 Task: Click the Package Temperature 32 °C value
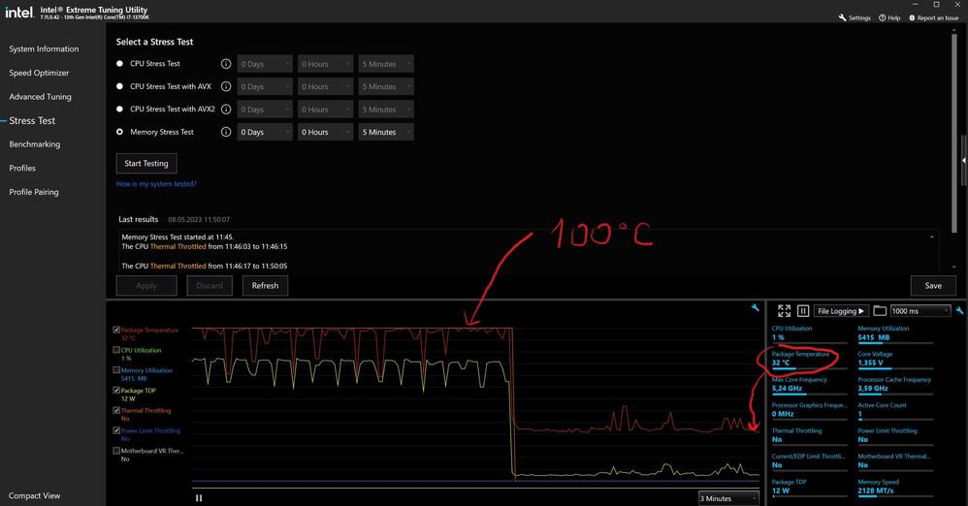781,363
